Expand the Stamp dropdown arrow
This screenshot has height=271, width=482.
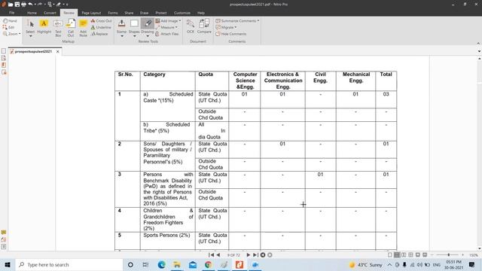122,36
